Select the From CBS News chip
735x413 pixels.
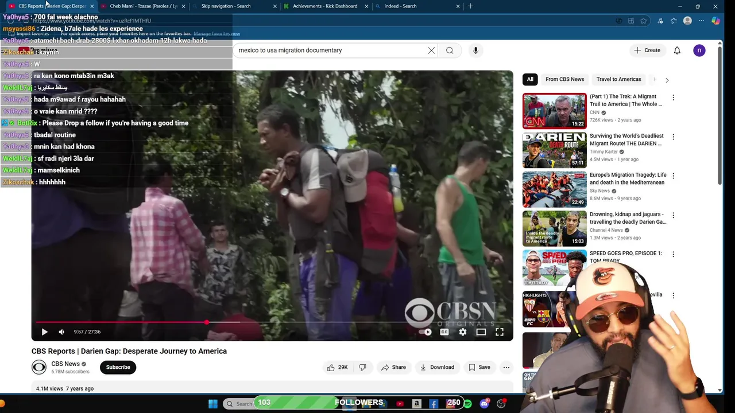(x=564, y=79)
